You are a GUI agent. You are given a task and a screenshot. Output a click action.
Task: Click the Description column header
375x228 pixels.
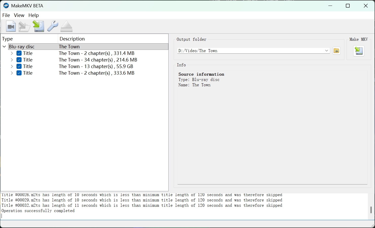(113, 39)
